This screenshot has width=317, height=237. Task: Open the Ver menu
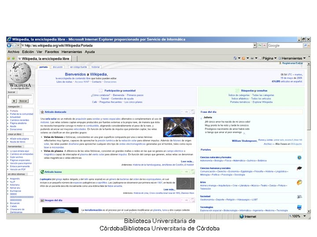(x=40, y=52)
